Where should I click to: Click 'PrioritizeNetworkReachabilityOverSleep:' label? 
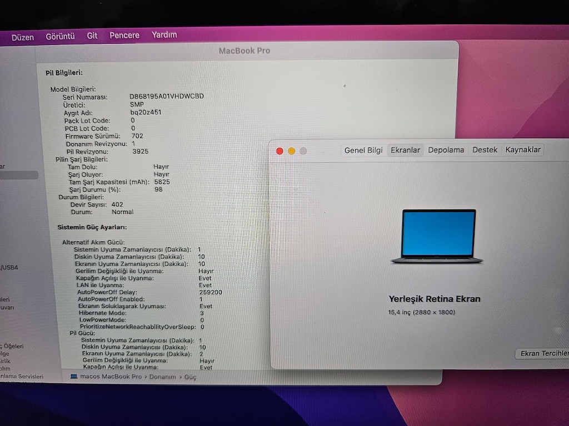coord(138,327)
